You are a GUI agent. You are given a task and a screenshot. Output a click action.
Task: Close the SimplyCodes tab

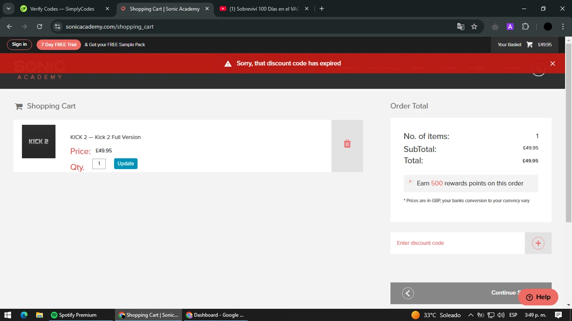(x=107, y=9)
